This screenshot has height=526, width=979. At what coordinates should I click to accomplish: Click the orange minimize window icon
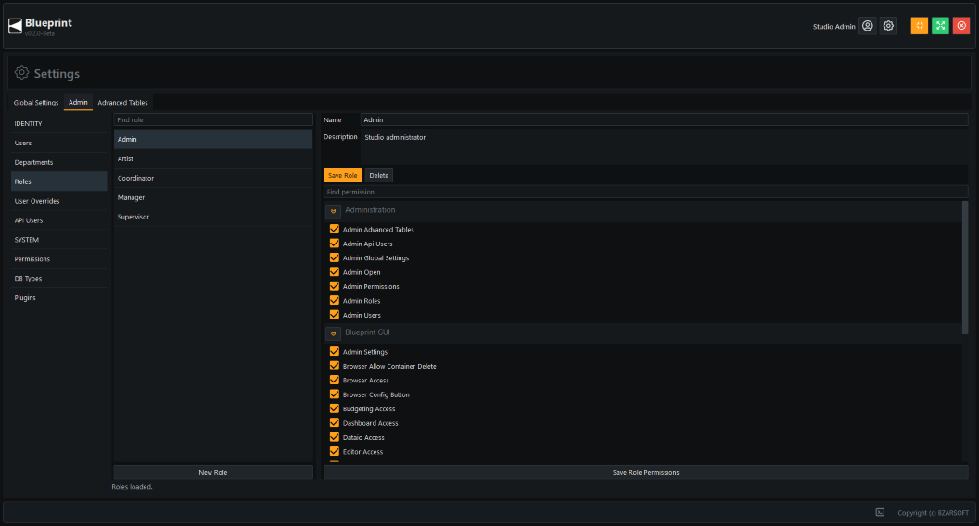point(919,26)
